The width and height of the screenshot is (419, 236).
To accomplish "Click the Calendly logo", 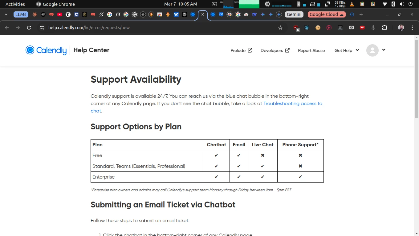I will pos(46,50).
